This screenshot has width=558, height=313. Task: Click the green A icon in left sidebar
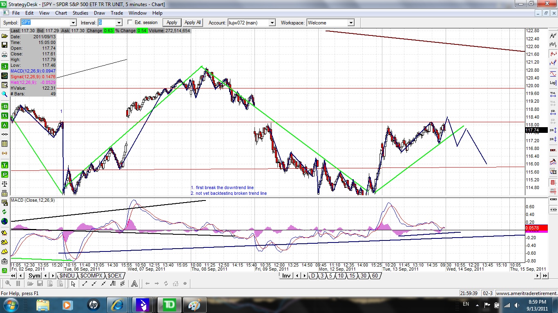pyautogui.click(x=4, y=125)
